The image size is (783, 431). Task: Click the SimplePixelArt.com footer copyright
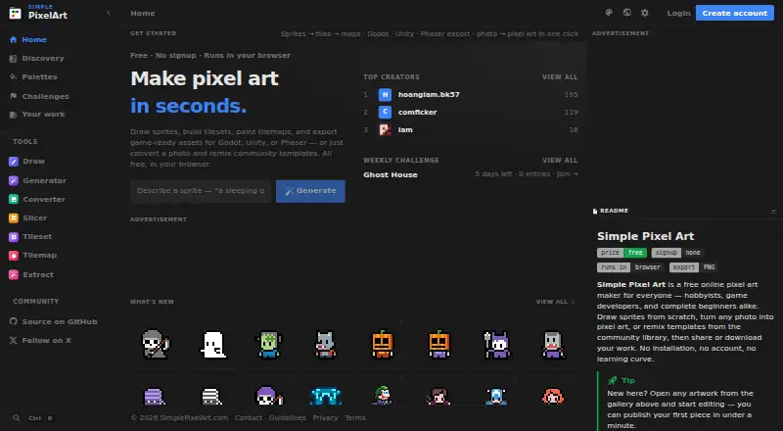point(179,418)
